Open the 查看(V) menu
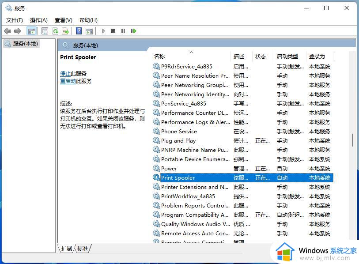Viewport: 359px width, 264px height. pyautogui.click(x=64, y=20)
